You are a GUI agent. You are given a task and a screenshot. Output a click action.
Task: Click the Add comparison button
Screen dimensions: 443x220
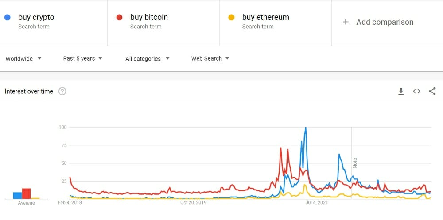(385, 22)
